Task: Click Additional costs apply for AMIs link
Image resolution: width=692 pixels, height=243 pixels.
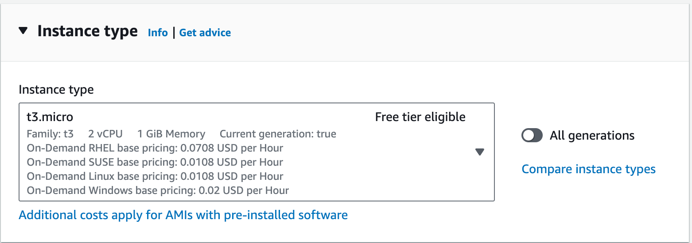Action: pyautogui.click(x=183, y=215)
